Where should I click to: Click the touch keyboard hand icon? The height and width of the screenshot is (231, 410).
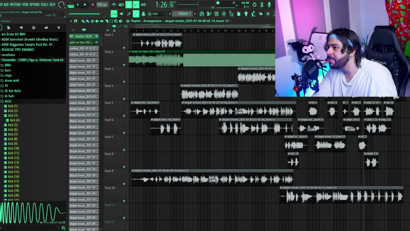260,13
